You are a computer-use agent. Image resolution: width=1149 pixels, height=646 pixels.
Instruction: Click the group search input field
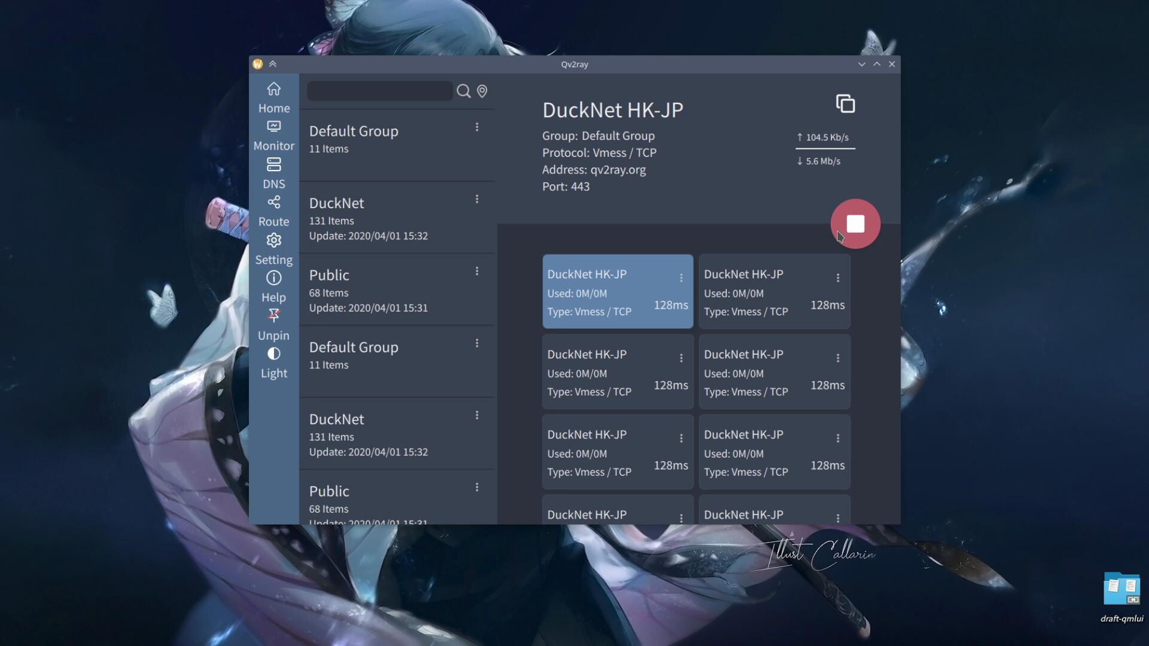click(379, 91)
